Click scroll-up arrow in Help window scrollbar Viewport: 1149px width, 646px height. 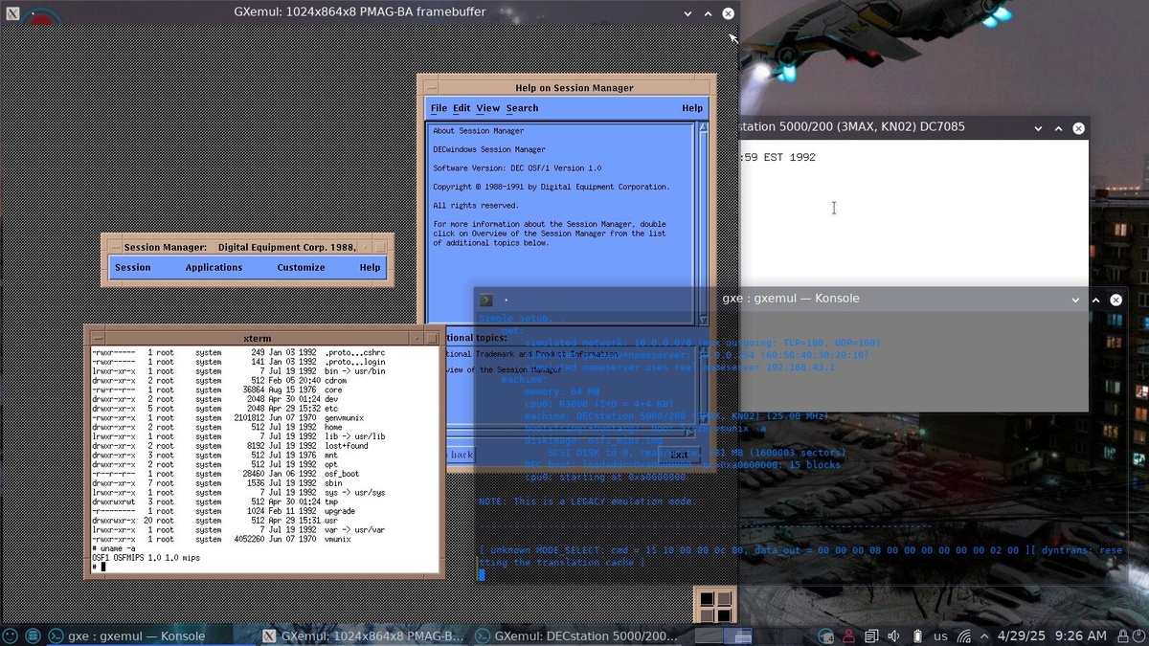pos(702,127)
